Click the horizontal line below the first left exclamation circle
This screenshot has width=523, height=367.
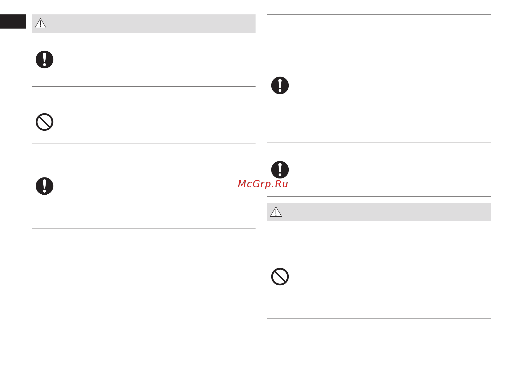144,86
